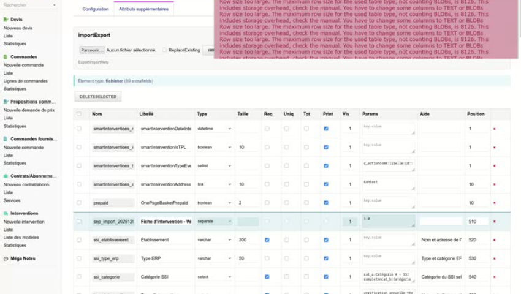Enable the ReplaceExisting checkbox
Screen dimensions: 521x294
tap(165, 50)
